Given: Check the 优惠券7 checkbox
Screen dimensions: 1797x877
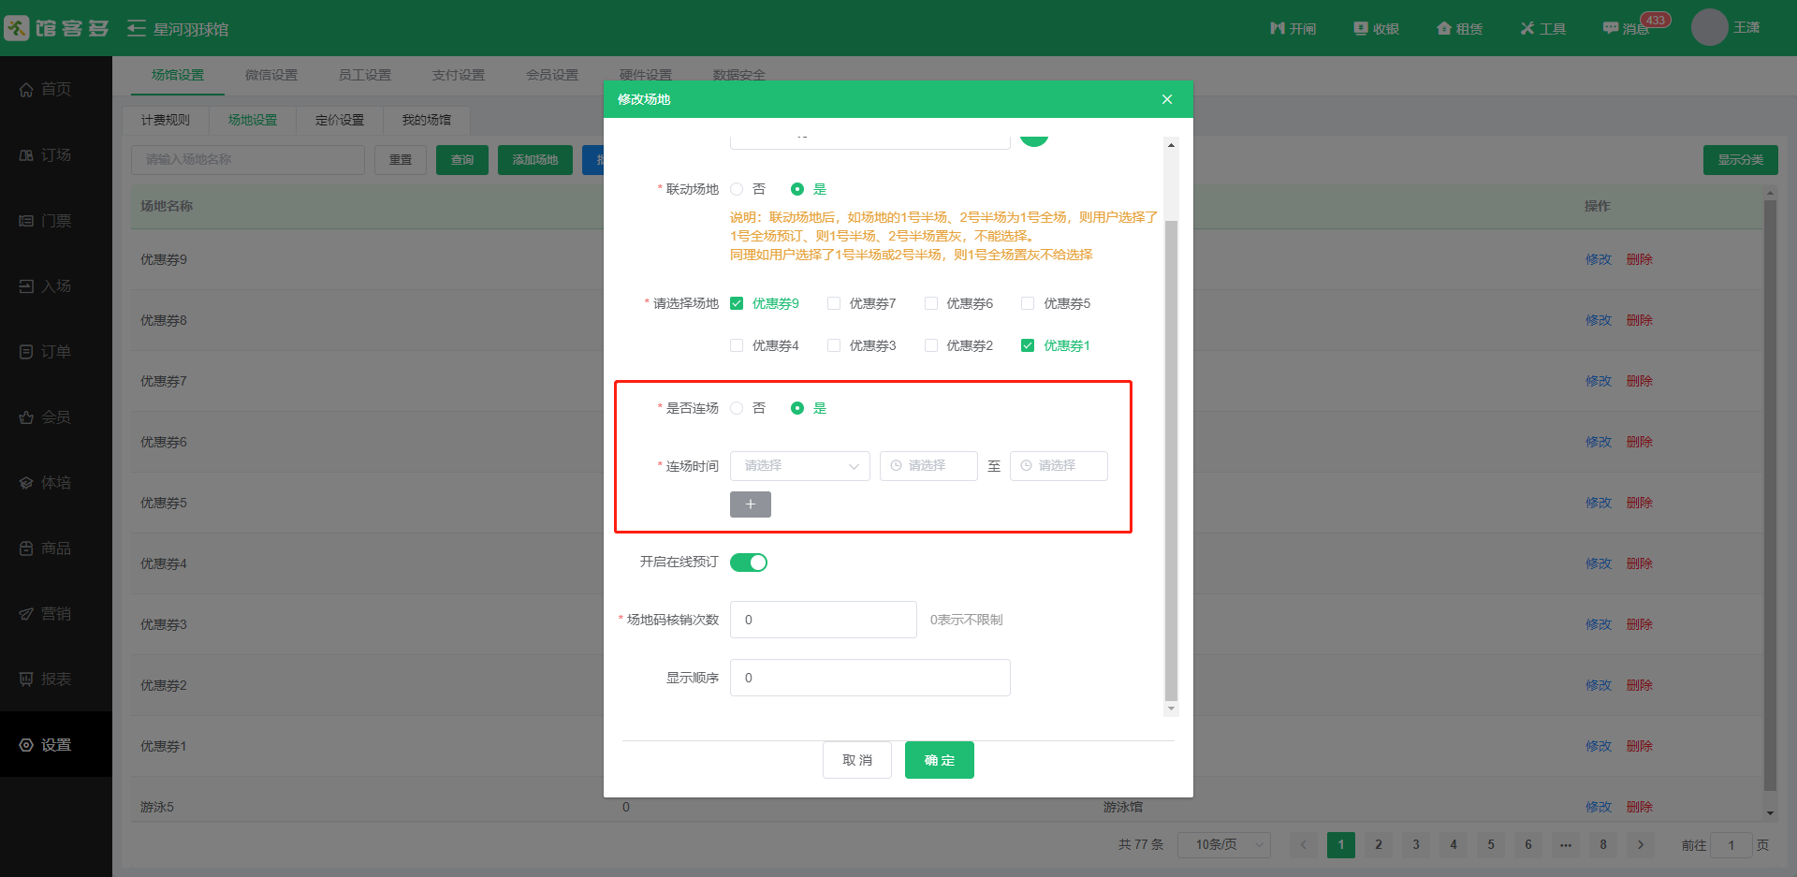Looking at the screenshot, I should click(834, 303).
